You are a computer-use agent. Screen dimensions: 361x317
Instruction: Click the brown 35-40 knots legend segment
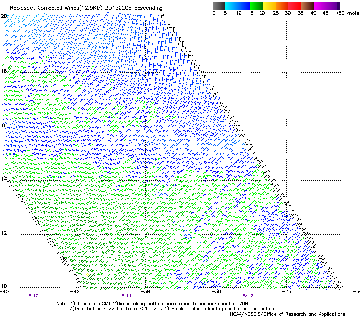(307, 6)
